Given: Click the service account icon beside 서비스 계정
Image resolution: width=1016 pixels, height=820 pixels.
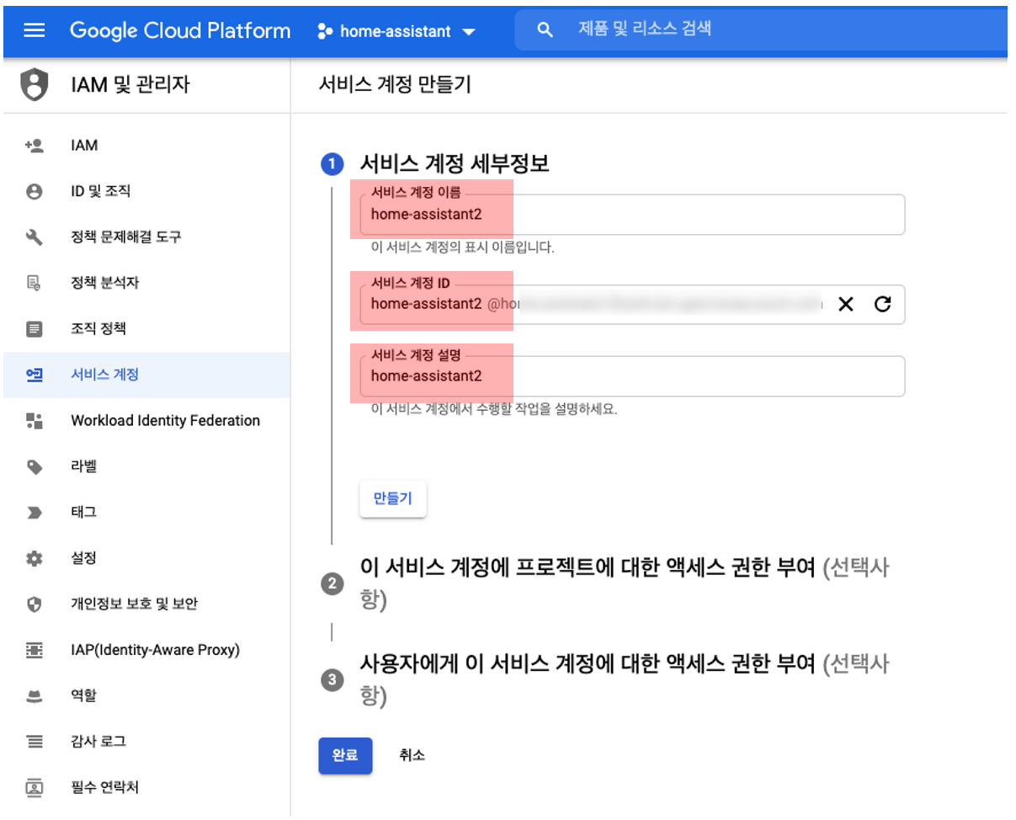Looking at the screenshot, I should point(35,375).
